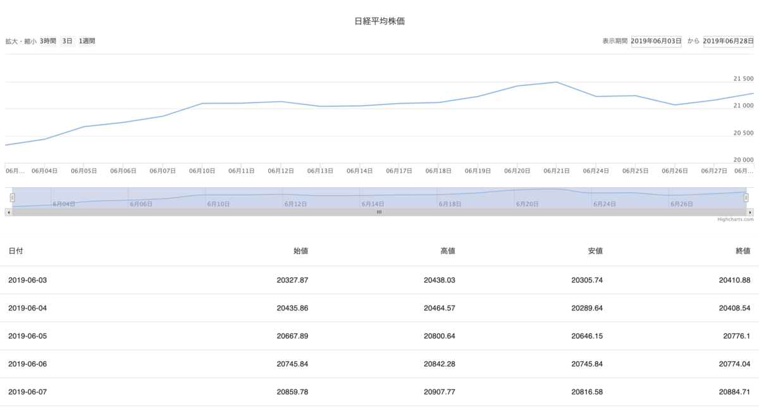Select the 2019-06-07 date cell

click(28, 391)
